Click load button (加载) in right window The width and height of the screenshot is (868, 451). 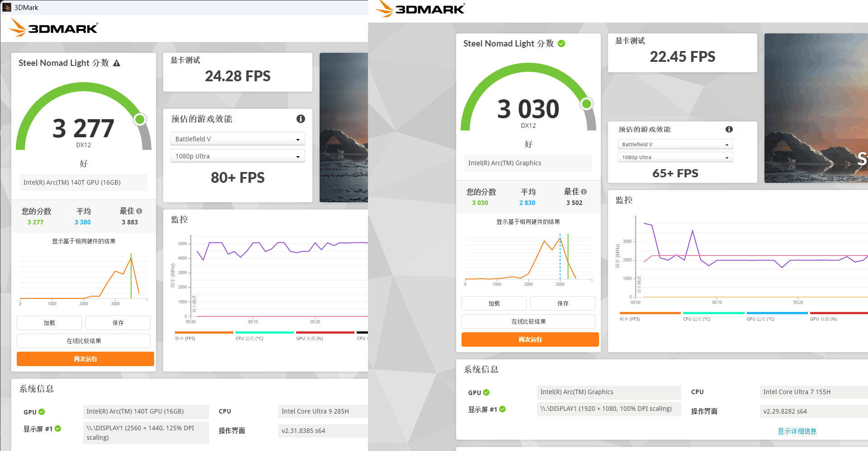[x=494, y=303]
